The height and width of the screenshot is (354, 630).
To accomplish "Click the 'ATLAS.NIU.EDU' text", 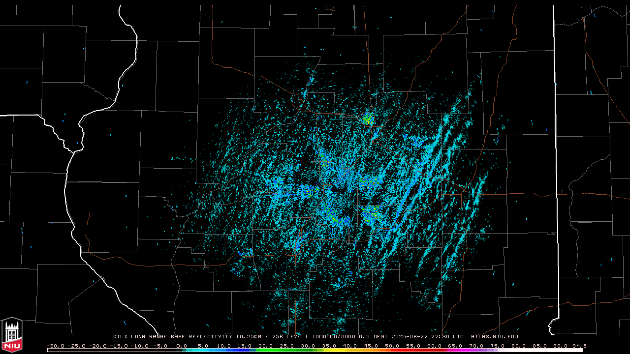I will (x=495, y=337).
